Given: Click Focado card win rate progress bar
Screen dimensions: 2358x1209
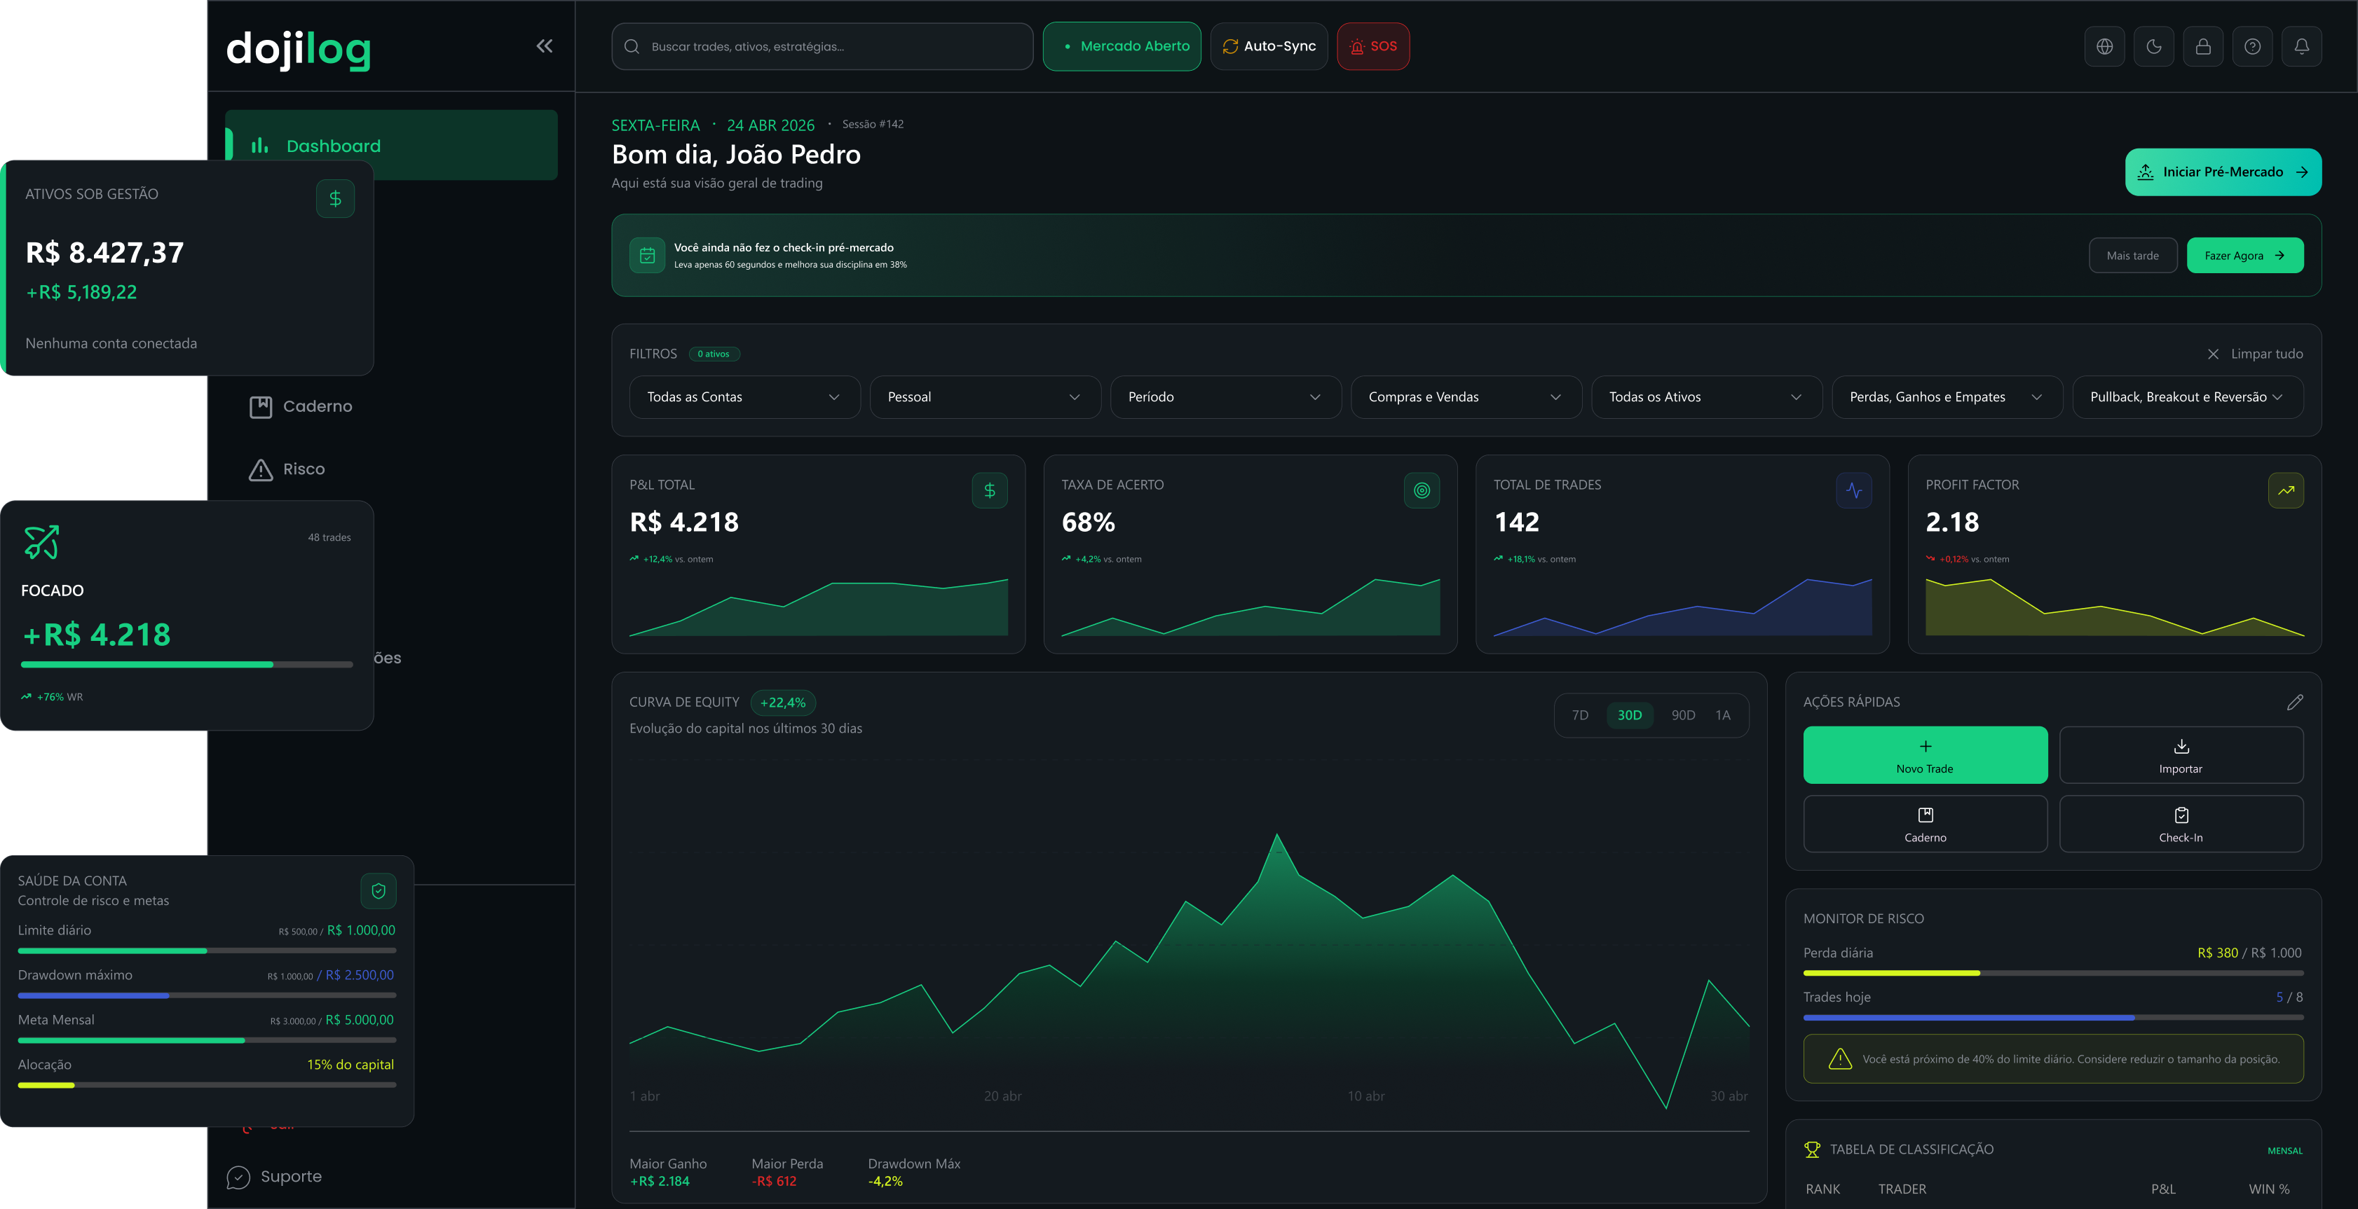Looking at the screenshot, I should point(186,665).
